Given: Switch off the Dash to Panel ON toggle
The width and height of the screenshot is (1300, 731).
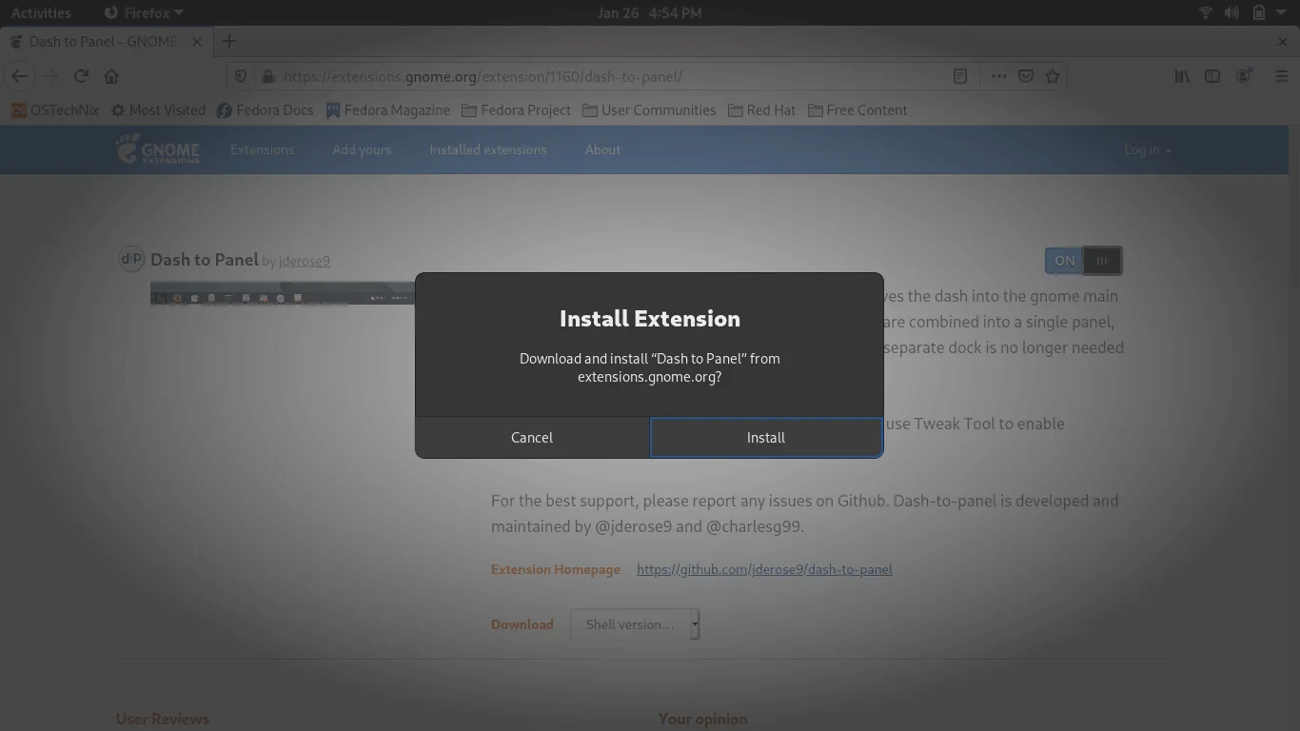Looking at the screenshot, I should 1064,260.
